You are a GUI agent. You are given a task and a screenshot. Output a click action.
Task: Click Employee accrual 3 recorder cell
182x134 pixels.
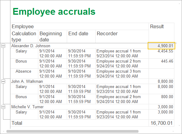point(122,74)
